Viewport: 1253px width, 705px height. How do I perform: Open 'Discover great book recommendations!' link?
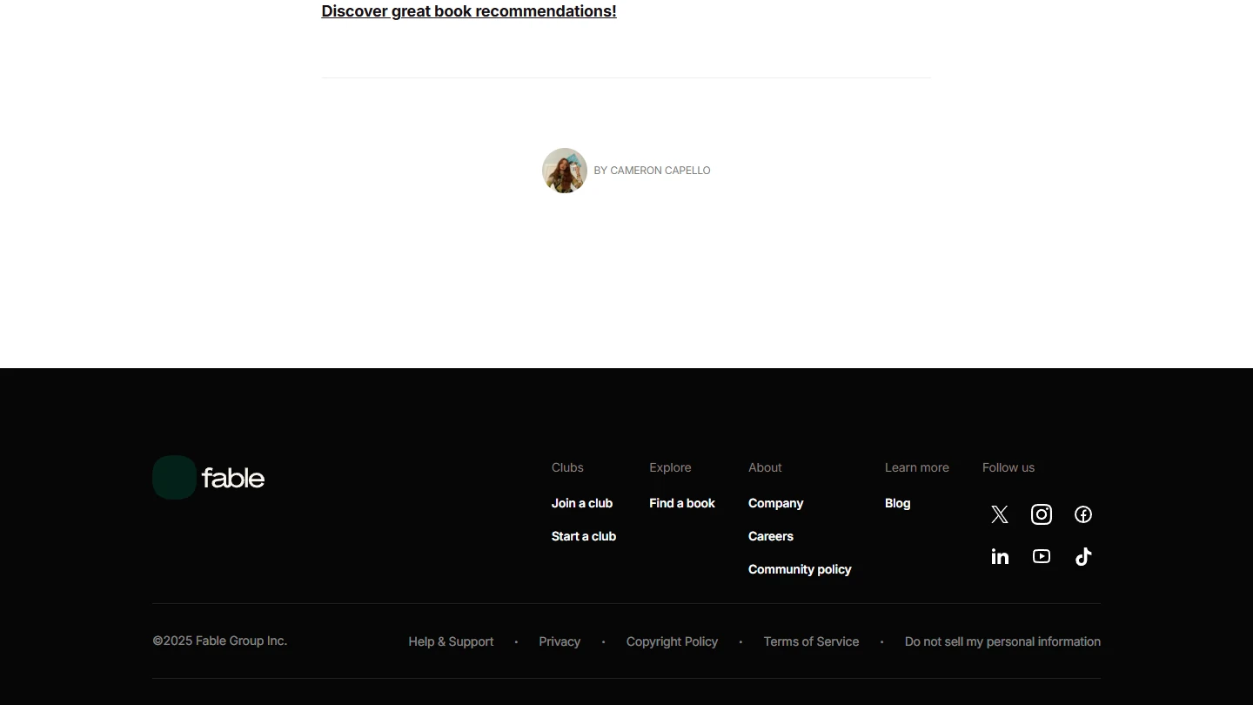click(468, 11)
